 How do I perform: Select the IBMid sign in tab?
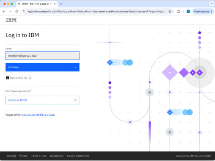tap(36, 4)
